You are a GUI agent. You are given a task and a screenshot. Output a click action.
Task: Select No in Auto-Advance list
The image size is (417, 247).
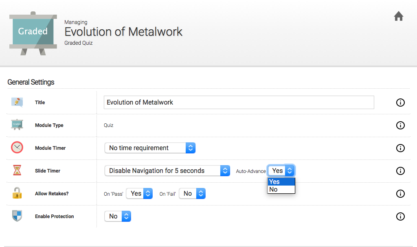[281, 189]
